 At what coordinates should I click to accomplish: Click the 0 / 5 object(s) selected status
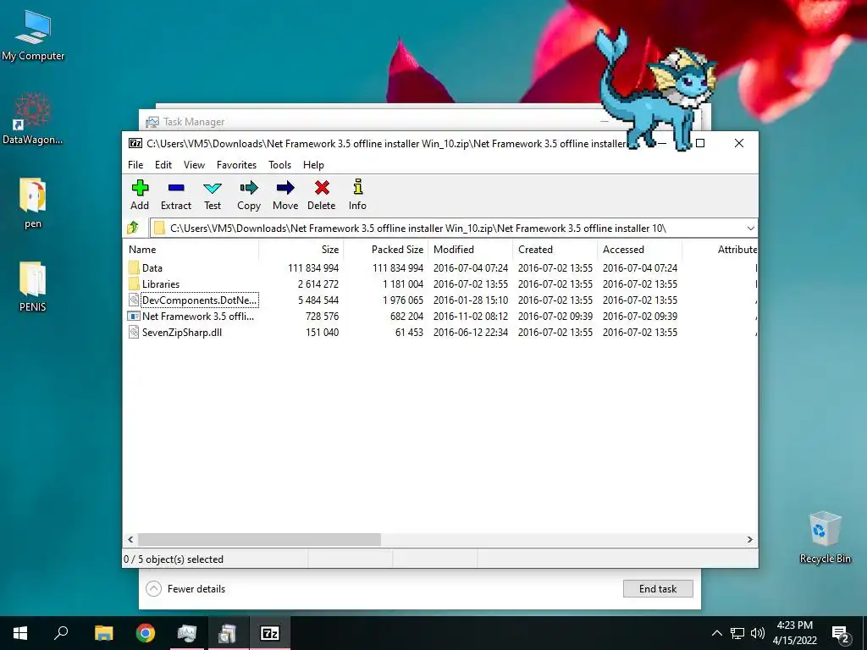174,559
